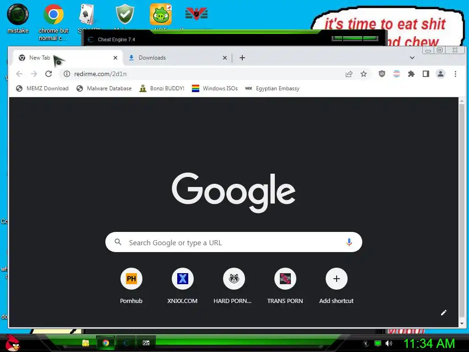Open the taskbar clock showing 11:34 AM

(429, 343)
